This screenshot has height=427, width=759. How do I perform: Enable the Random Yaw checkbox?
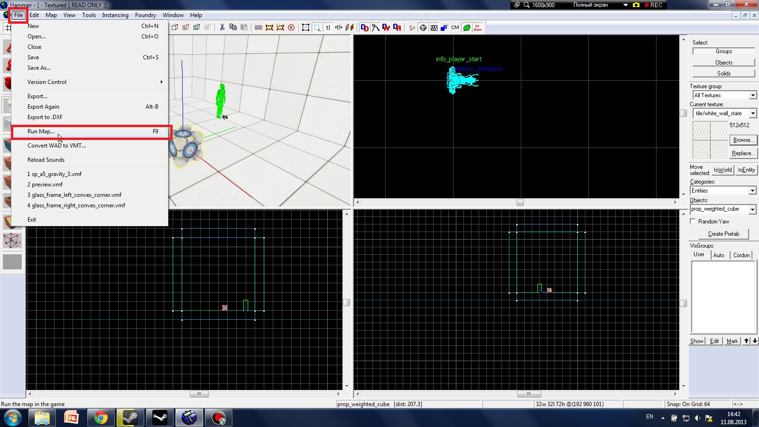(693, 221)
